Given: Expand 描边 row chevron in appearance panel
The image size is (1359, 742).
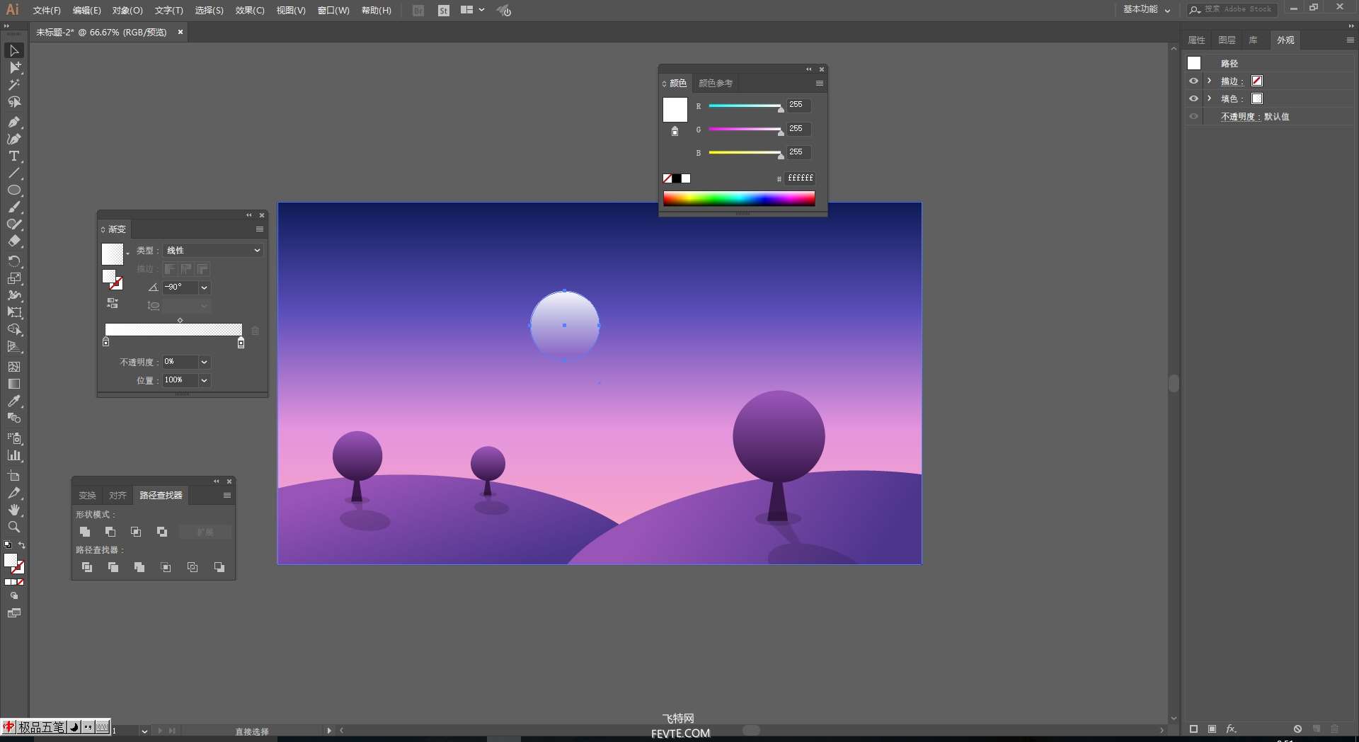Looking at the screenshot, I should point(1210,81).
